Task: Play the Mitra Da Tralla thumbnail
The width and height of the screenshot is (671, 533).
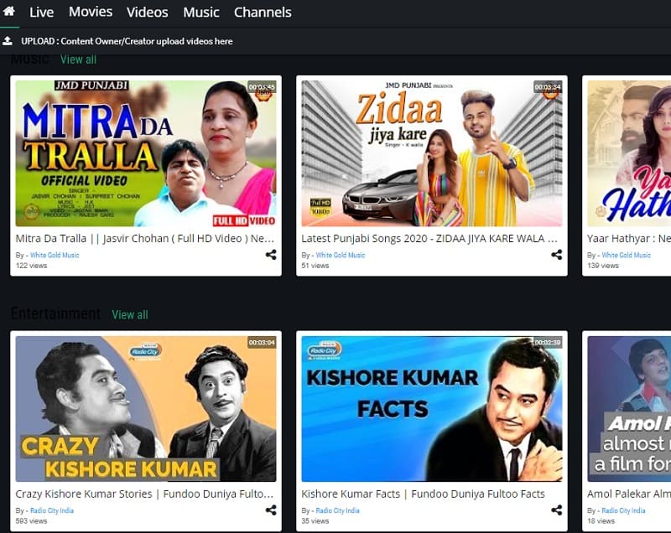Action: (146, 153)
